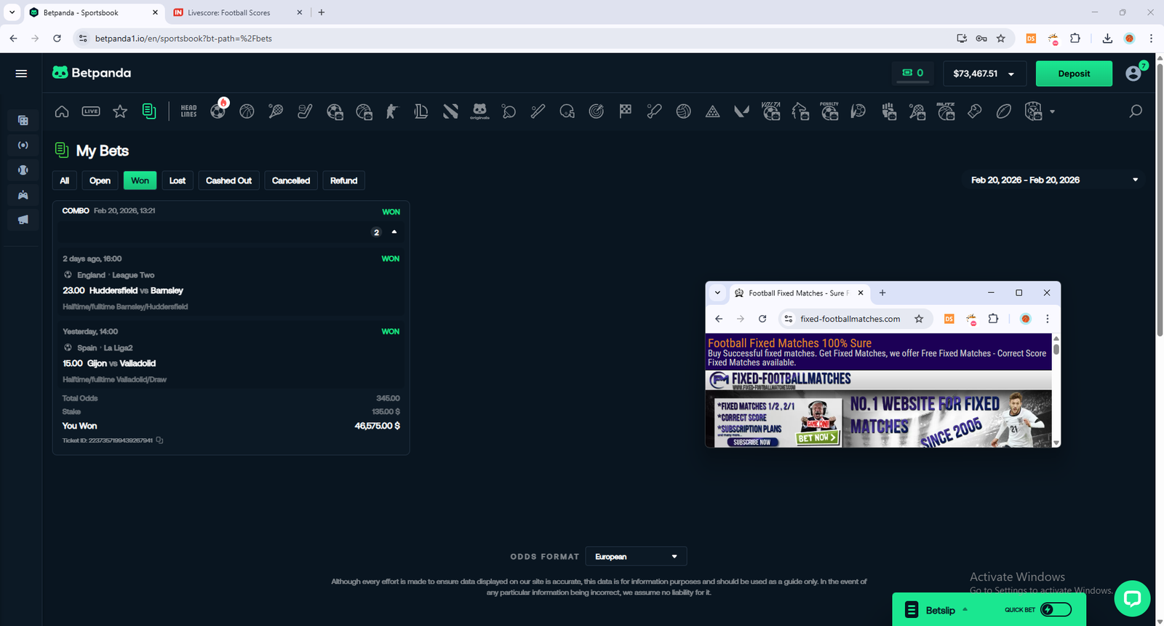
Task: Open the European odds format dropdown
Action: tap(635, 557)
